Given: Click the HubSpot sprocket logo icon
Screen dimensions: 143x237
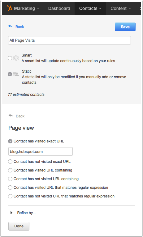Looking at the screenshot, I should (x=9, y=8).
